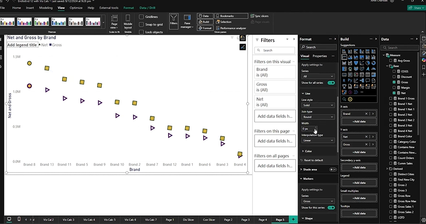The width and height of the screenshot is (426, 224).
Task: Toggle Show for all series switch
Action: click(x=331, y=82)
